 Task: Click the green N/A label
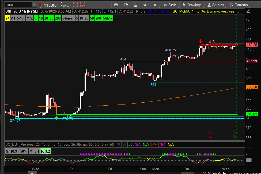146,144
